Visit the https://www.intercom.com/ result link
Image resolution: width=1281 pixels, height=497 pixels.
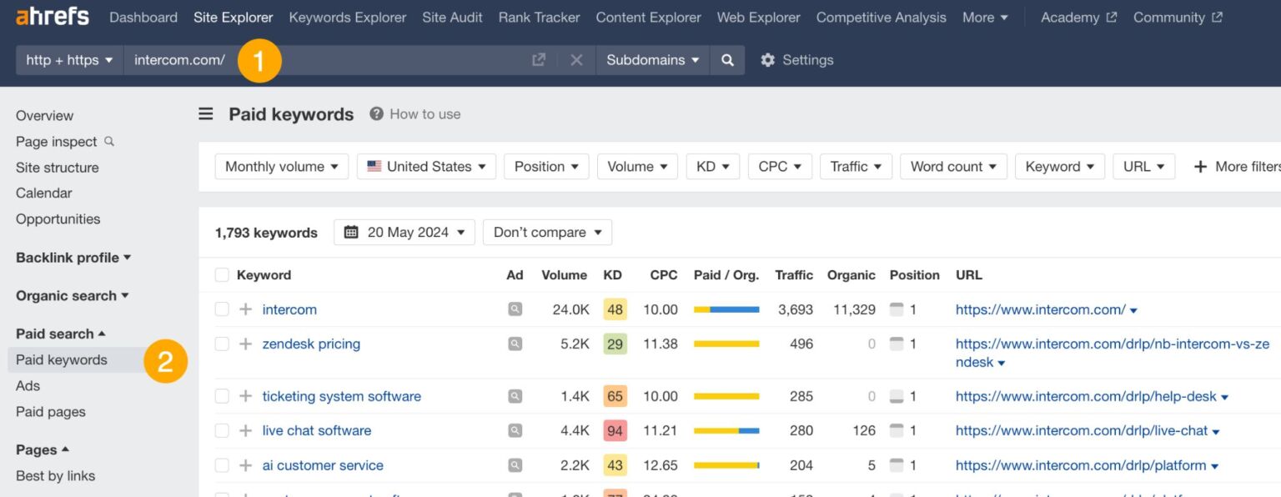(x=1039, y=309)
